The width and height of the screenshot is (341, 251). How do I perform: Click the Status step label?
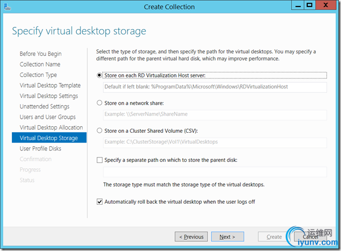coord(27,180)
